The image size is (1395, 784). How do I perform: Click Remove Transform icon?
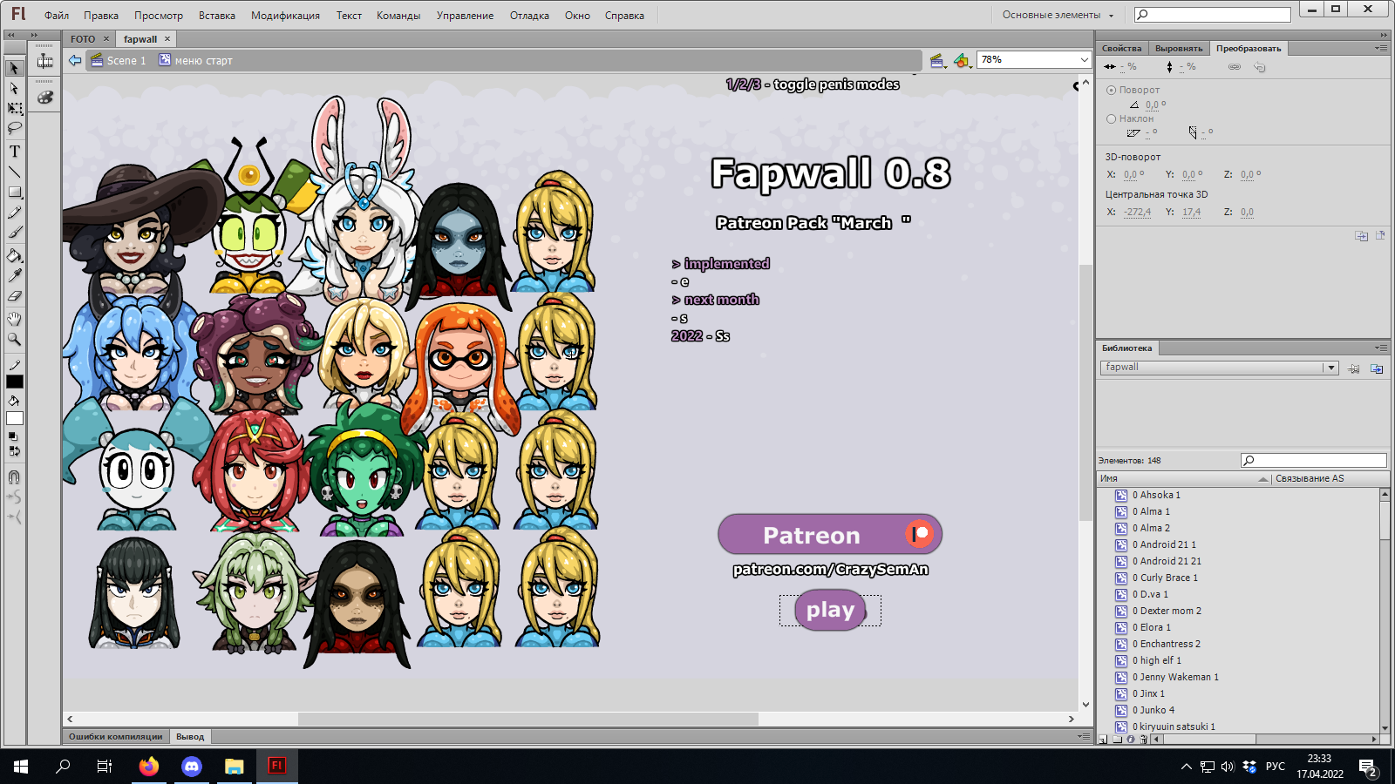coord(1380,235)
